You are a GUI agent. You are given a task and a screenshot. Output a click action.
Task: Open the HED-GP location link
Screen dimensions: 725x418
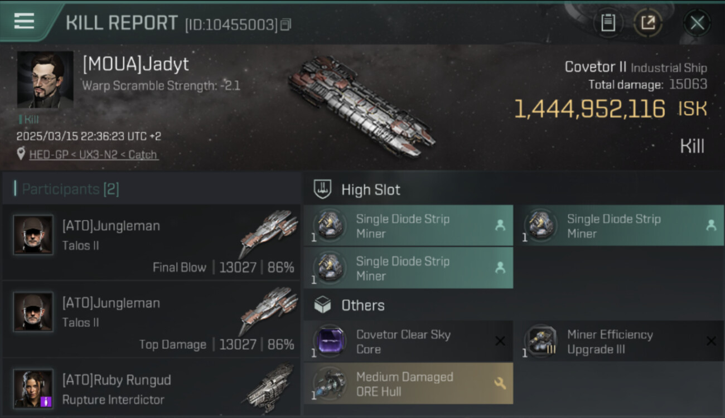point(94,154)
